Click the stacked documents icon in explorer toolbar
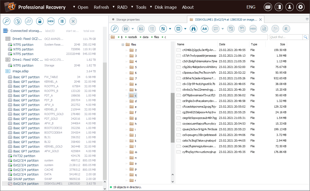Screen dimensions: 310x191 coord(264,29)
